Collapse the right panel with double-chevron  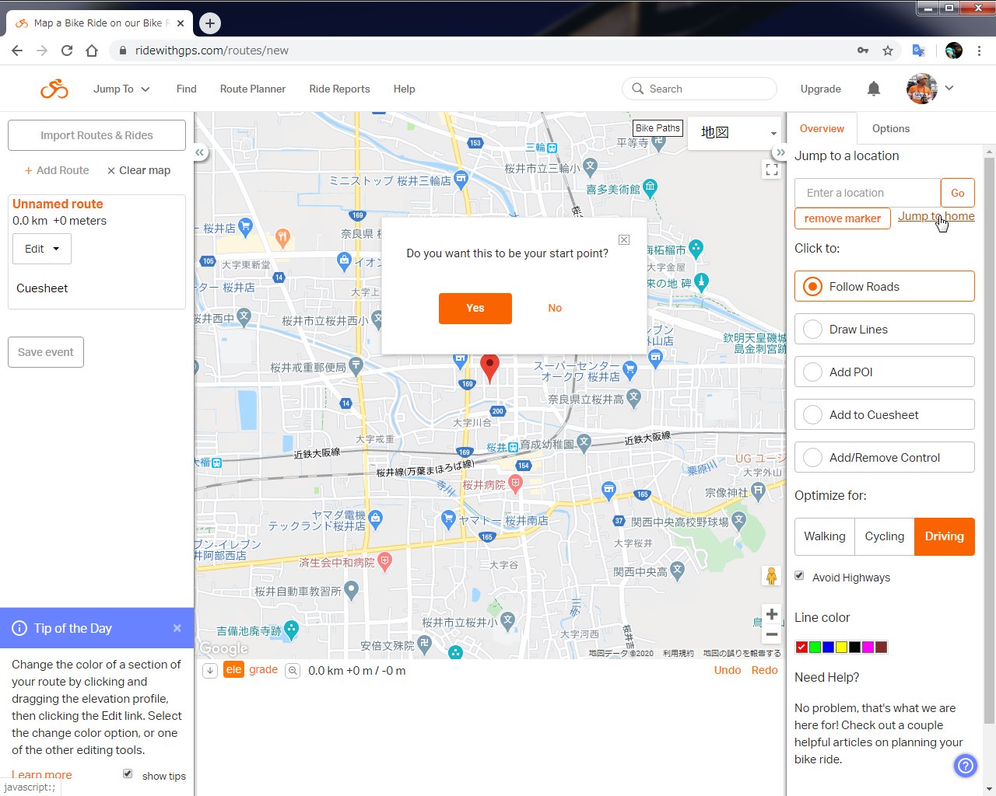(780, 152)
